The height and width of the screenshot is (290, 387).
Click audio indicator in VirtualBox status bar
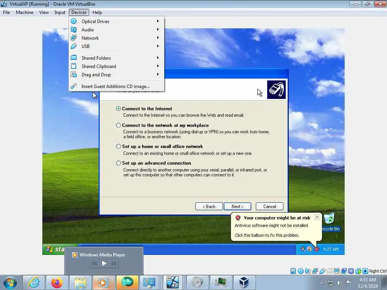tap(308, 271)
